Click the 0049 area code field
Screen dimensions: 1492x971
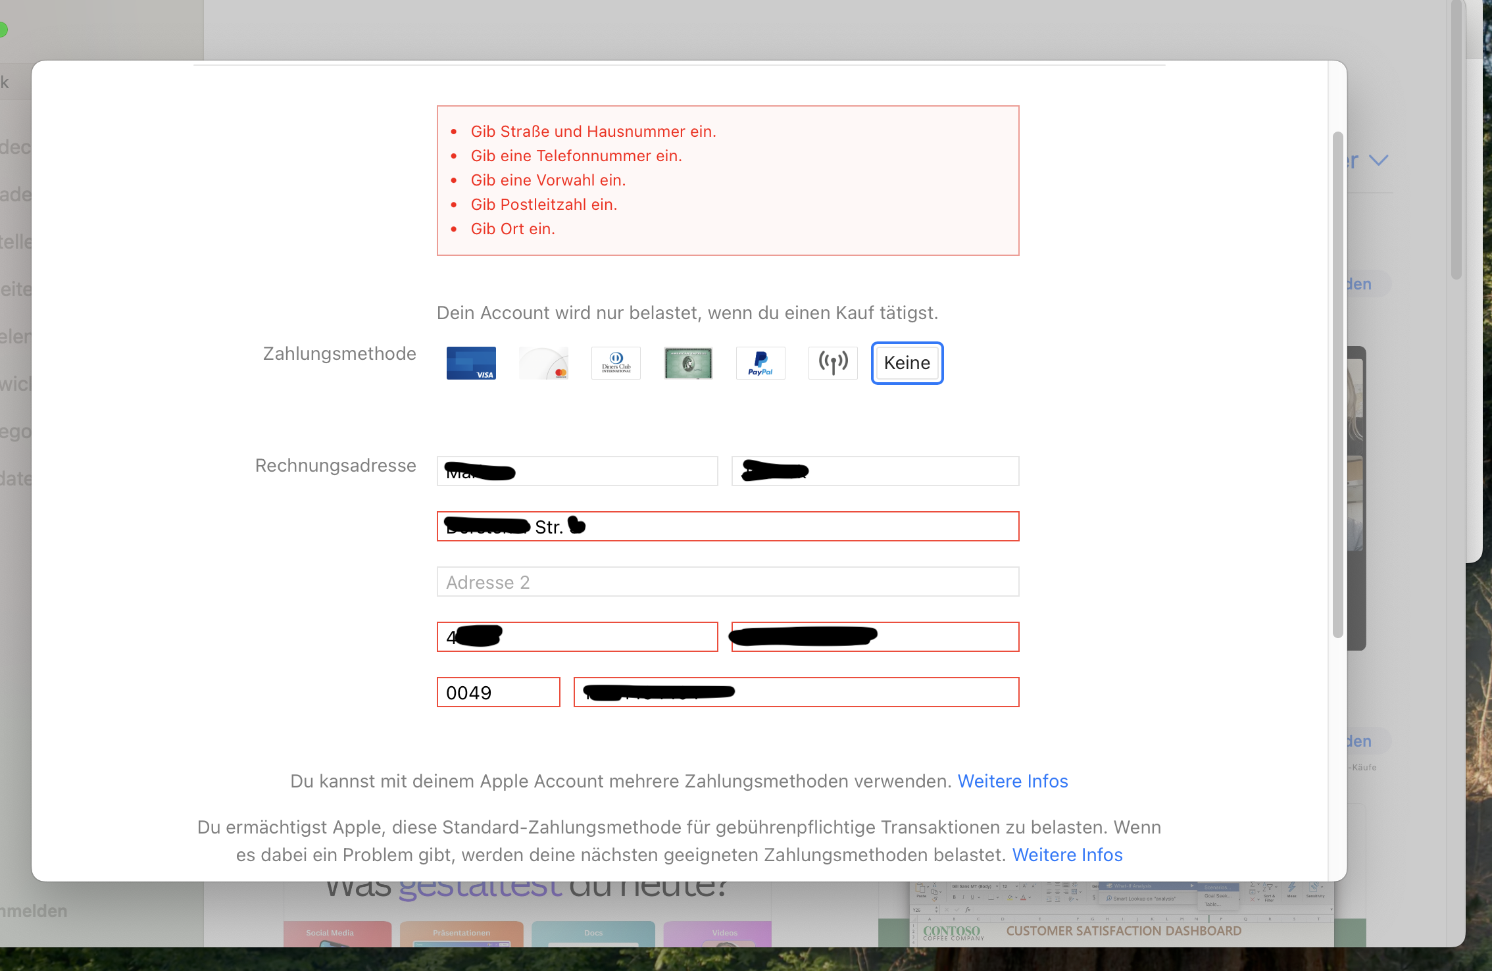pyautogui.click(x=499, y=692)
